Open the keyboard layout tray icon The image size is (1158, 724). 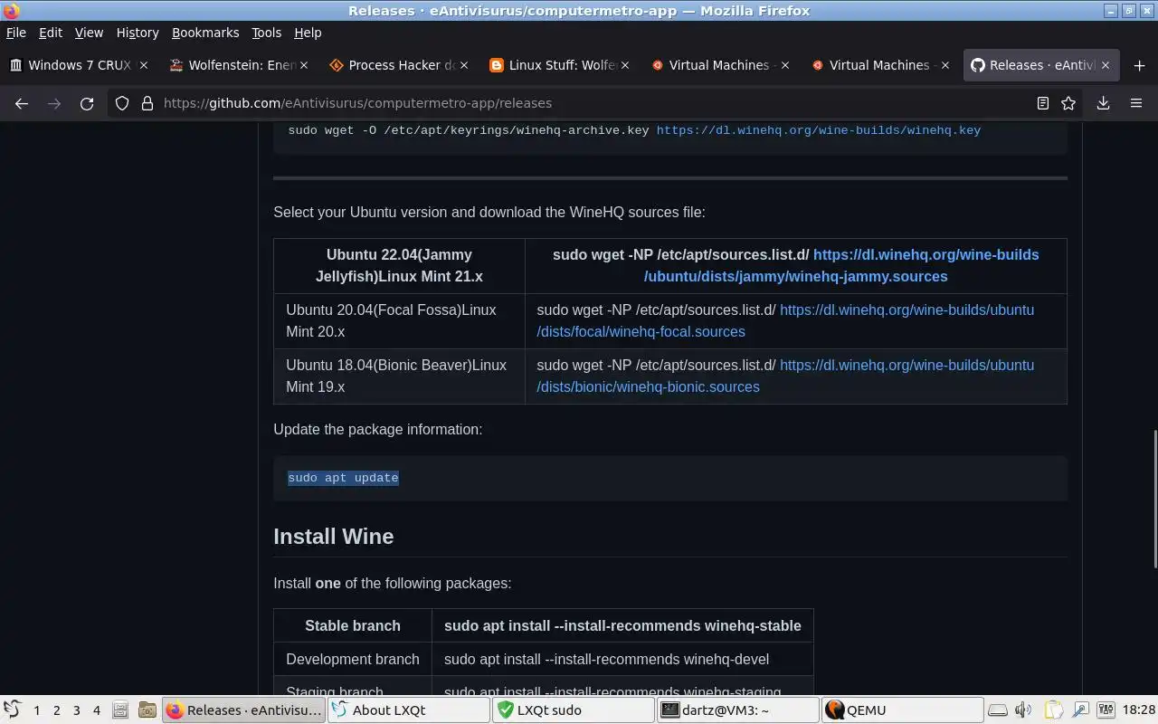point(1106,710)
